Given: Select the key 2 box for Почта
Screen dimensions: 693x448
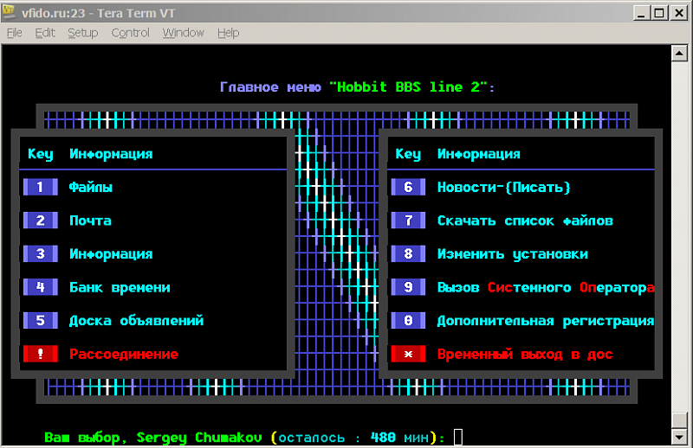Looking at the screenshot, I should click(x=40, y=221).
